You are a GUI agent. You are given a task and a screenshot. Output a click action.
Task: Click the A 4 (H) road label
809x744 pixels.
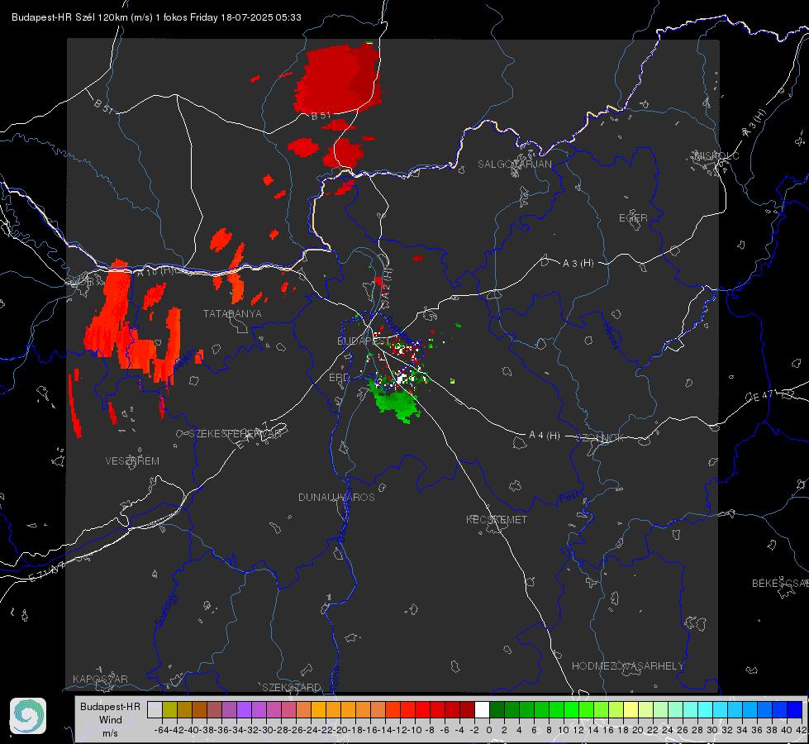pos(545,436)
